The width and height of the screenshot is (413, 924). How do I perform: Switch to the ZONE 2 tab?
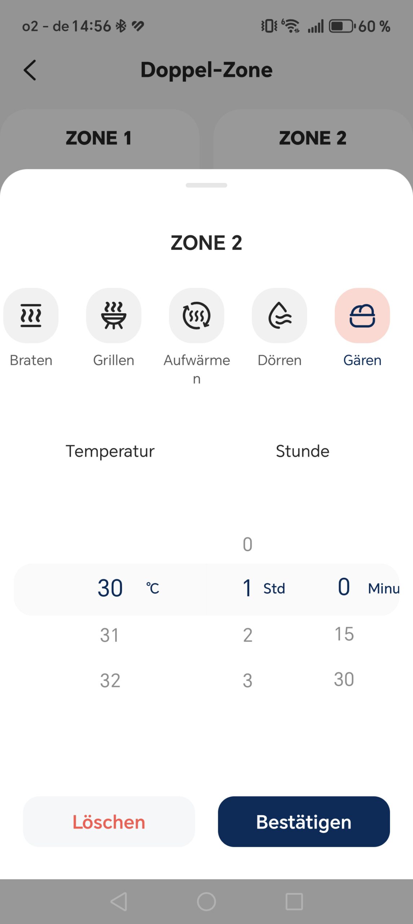tap(313, 138)
